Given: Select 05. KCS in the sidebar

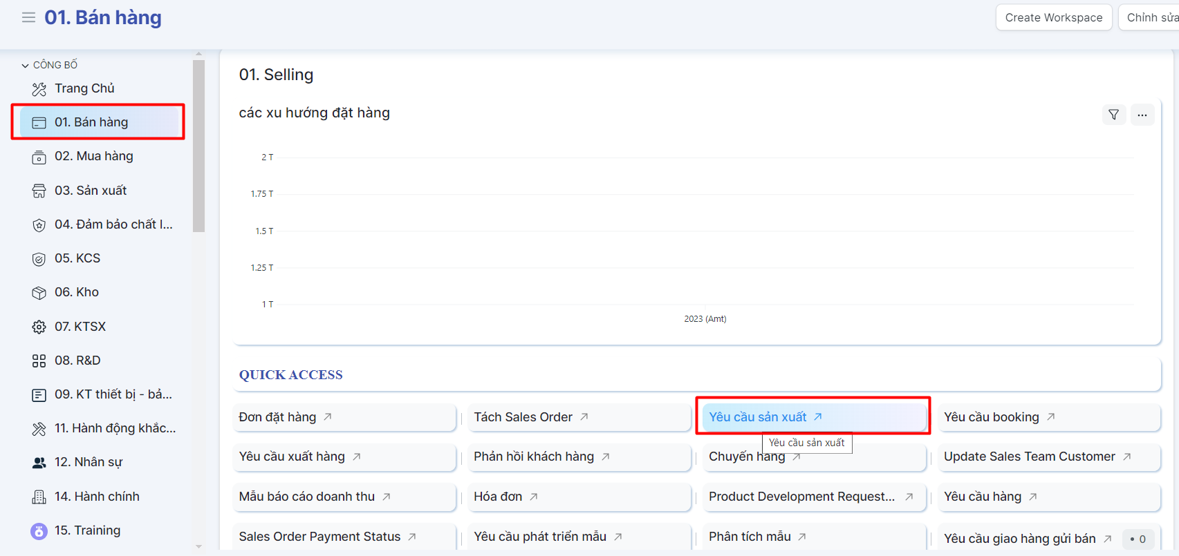Looking at the screenshot, I should 77,258.
